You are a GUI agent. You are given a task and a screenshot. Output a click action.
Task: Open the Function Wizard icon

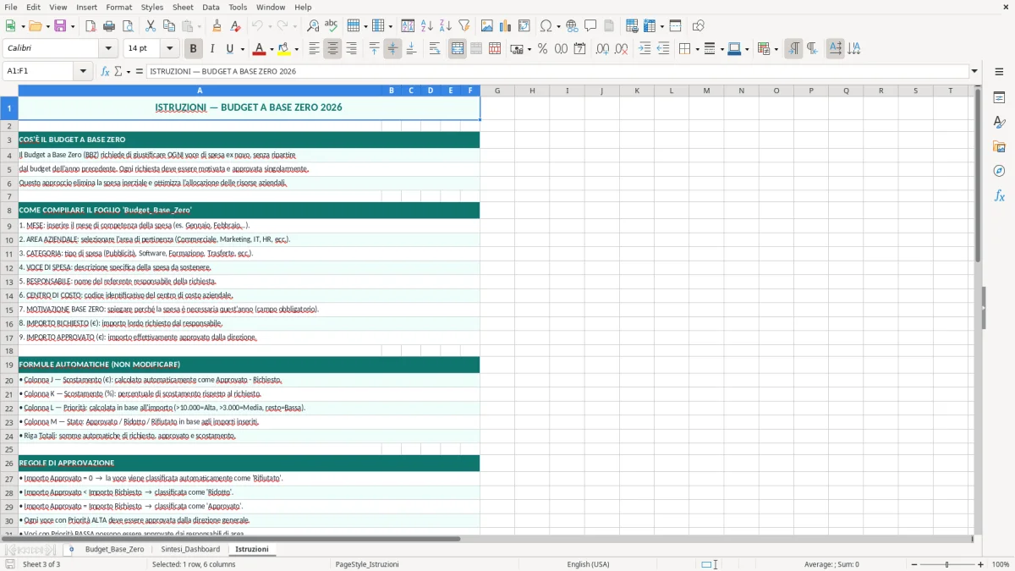point(106,71)
